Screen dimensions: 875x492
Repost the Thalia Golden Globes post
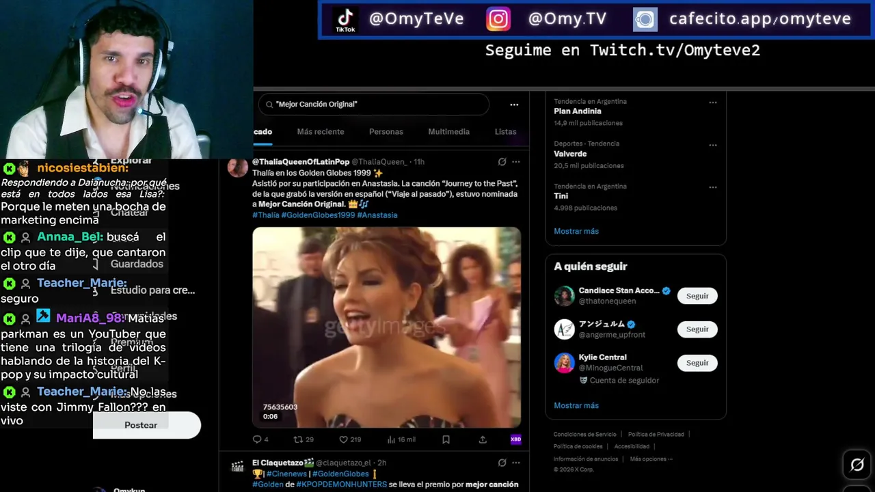(x=304, y=439)
